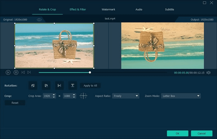Increase crop width value
This screenshot has width=217, height=139.
(x=54, y=95)
